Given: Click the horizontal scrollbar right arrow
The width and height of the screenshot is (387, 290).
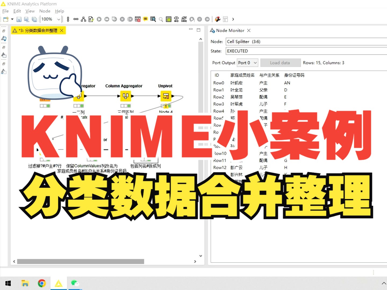Looking at the screenshot, I should [195, 261].
